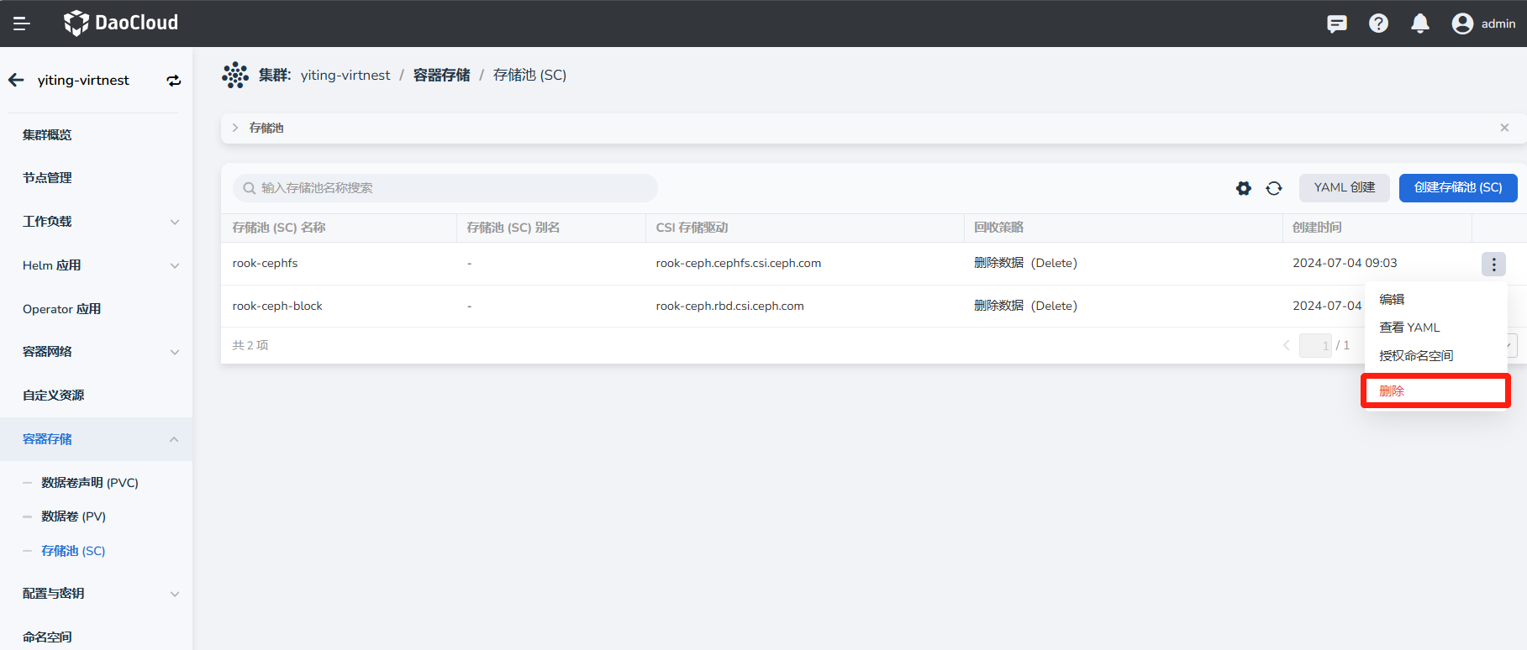Refresh the storage pool list
This screenshot has width=1527, height=650.
click(x=1274, y=188)
